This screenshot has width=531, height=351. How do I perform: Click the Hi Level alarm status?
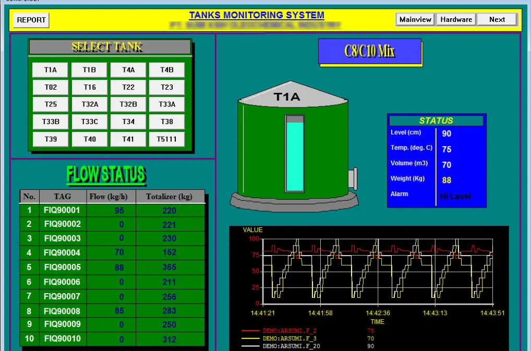coord(455,196)
